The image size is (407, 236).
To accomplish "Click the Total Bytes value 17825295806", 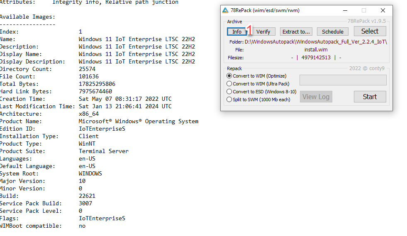I will 97,84.
